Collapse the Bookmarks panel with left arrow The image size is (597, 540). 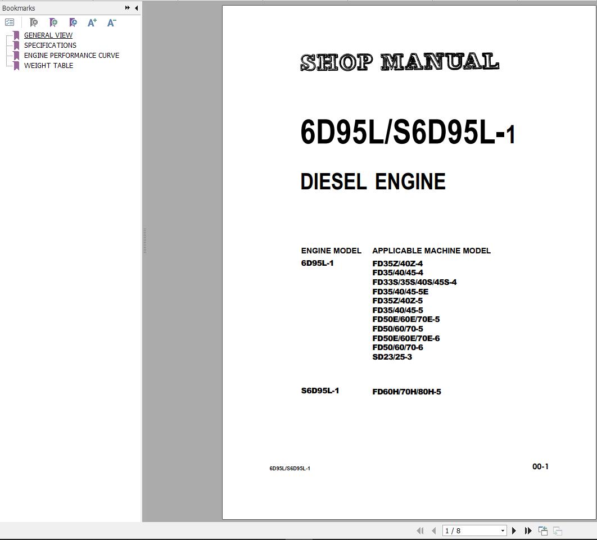click(136, 8)
